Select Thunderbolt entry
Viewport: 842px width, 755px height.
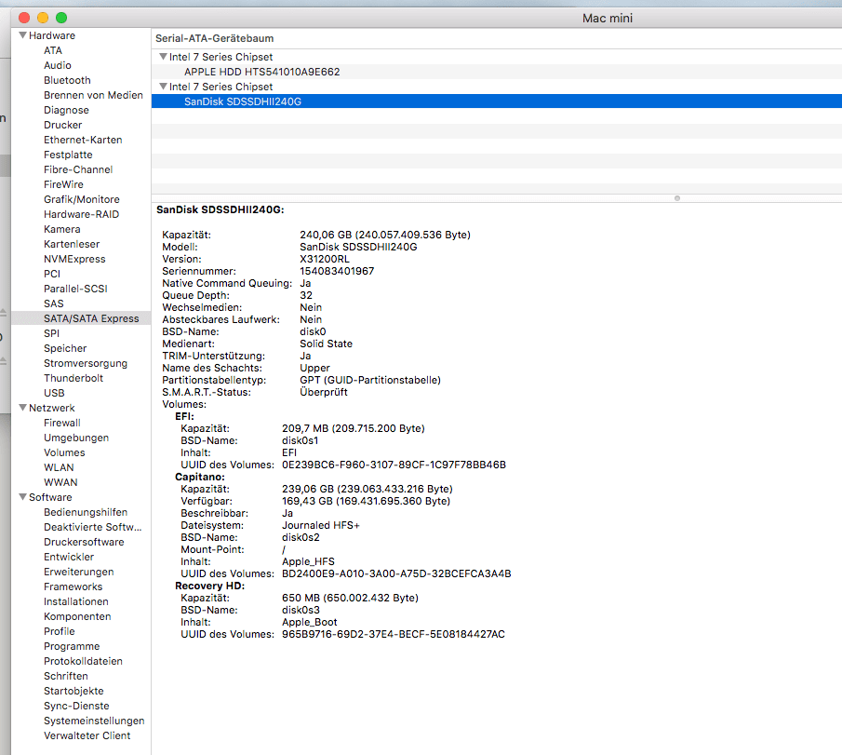73,378
